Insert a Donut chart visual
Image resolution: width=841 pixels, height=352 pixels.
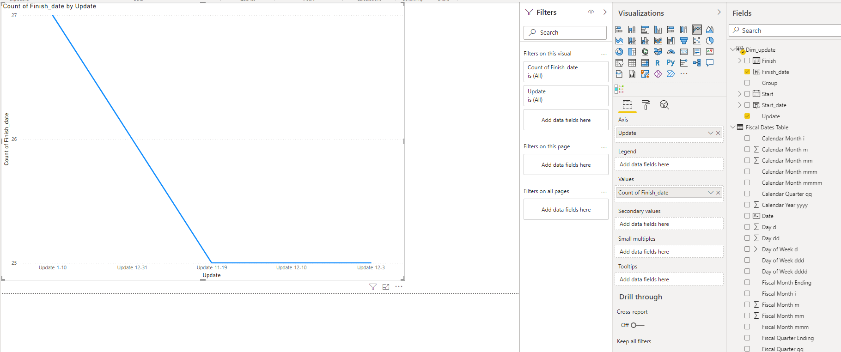619,52
